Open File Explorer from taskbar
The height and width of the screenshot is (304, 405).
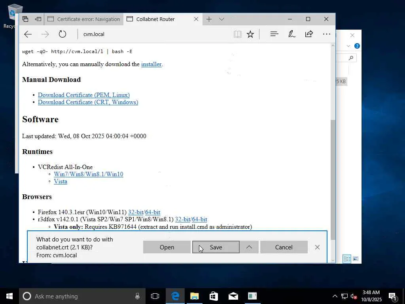[195, 296]
